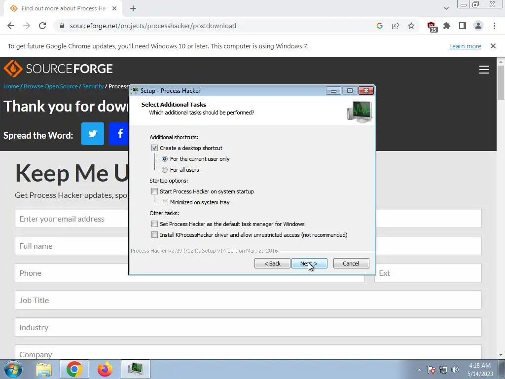Enable Start Process Hacker on system startup
505x379 pixels.
[x=154, y=191]
